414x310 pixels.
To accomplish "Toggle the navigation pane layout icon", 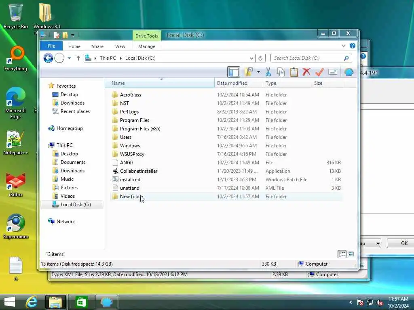I will pos(234,72).
